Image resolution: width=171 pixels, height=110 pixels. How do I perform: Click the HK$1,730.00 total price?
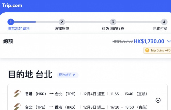pos(149,41)
